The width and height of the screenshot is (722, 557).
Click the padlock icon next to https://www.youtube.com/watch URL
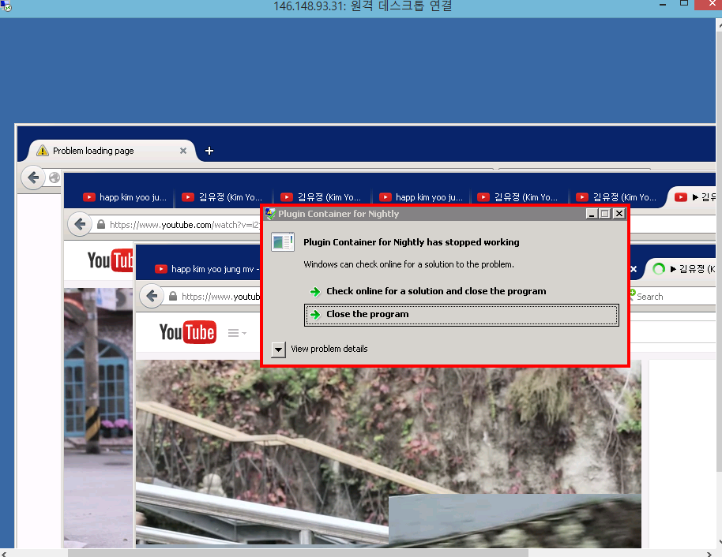click(x=101, y=225)
